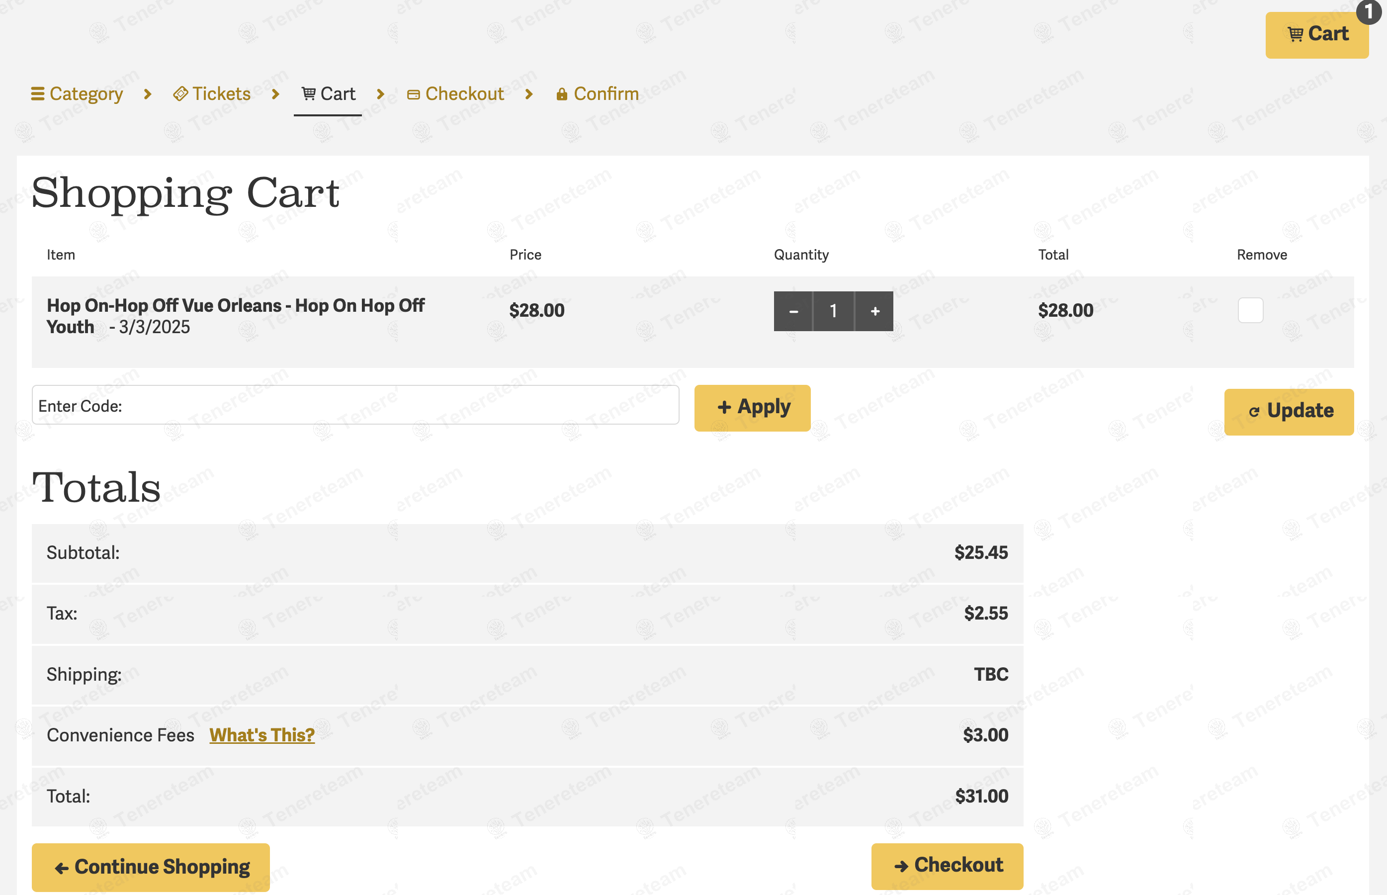
Task: Click the chevron arrow after Checkout breadcrumb
Action: pos(529,93)
